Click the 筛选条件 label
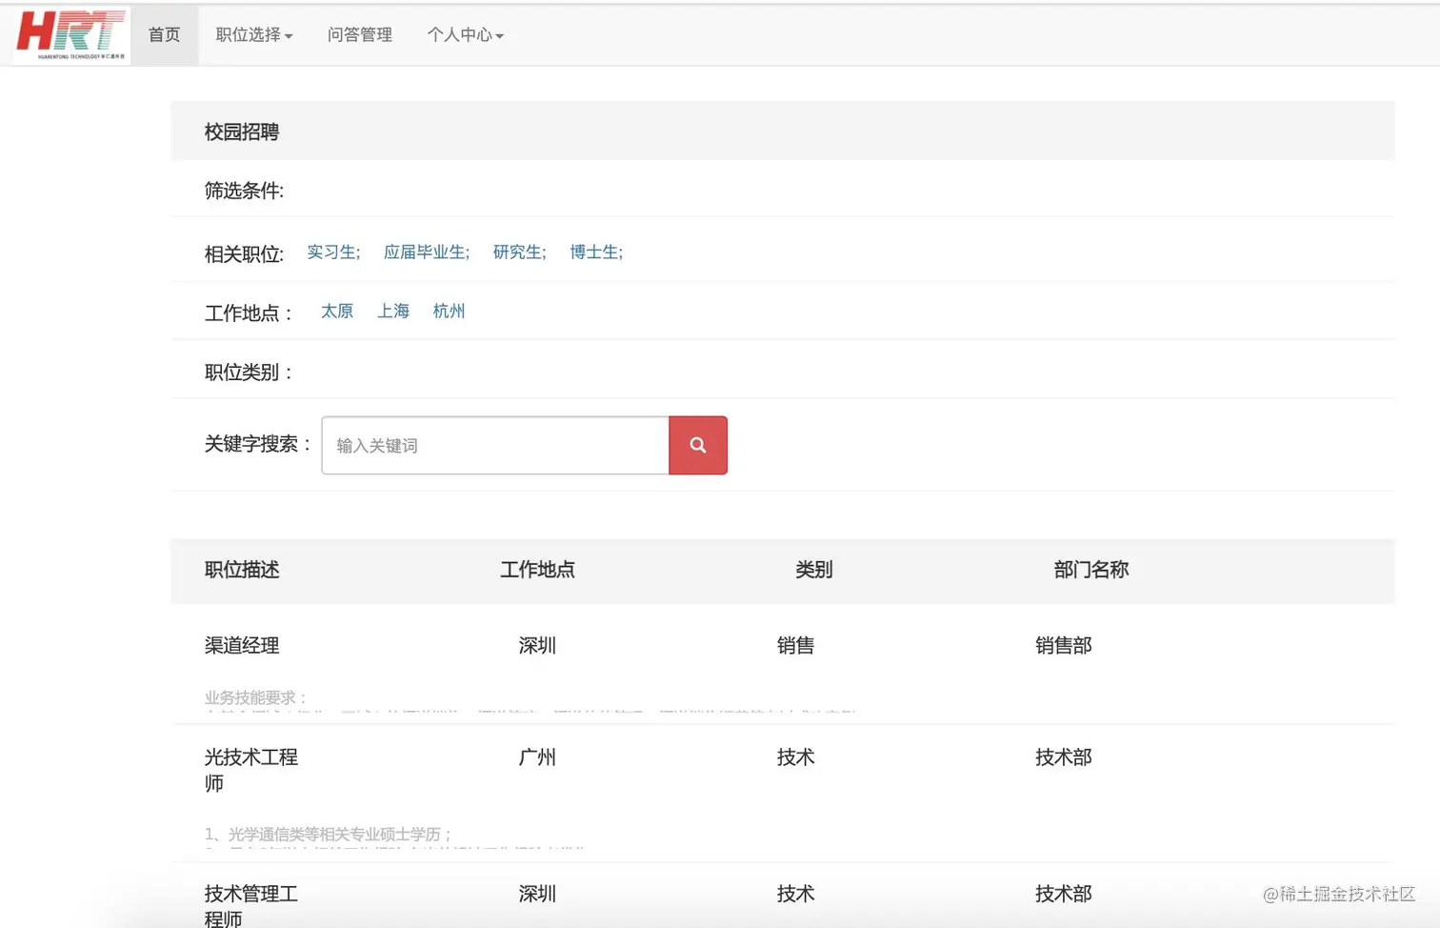 [244, 191]
